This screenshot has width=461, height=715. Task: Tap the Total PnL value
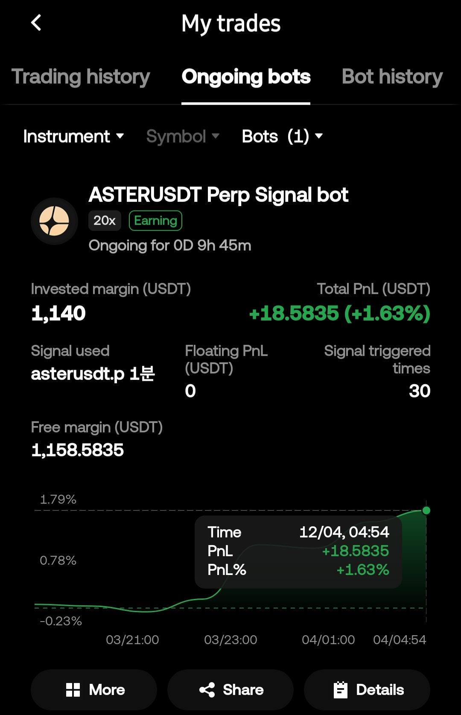point(339,313)
